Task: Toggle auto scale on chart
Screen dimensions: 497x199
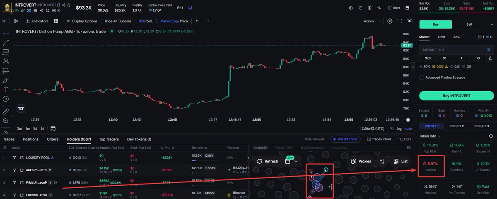Action: (x=408, y=129)
